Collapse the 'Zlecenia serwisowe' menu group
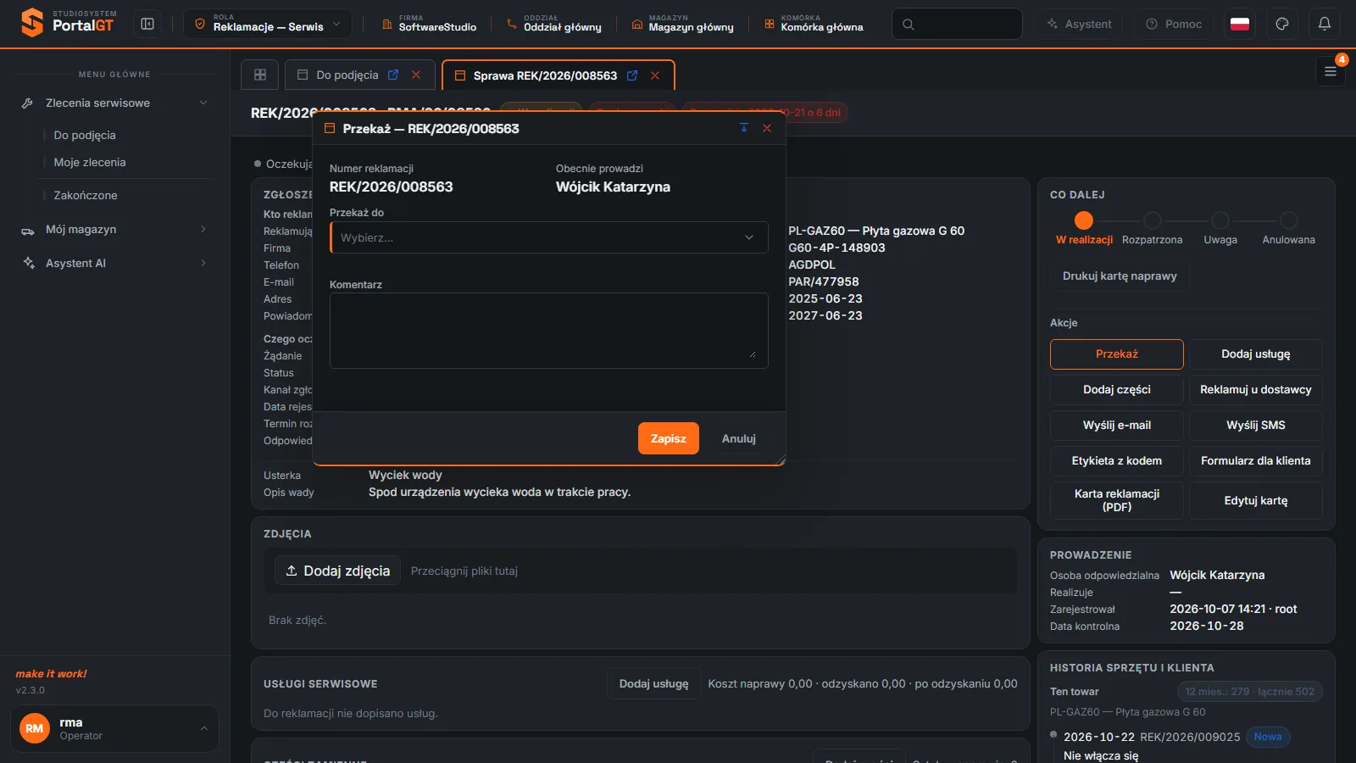The height and width of the screenshot is (763, 1356). pos(114,103)
